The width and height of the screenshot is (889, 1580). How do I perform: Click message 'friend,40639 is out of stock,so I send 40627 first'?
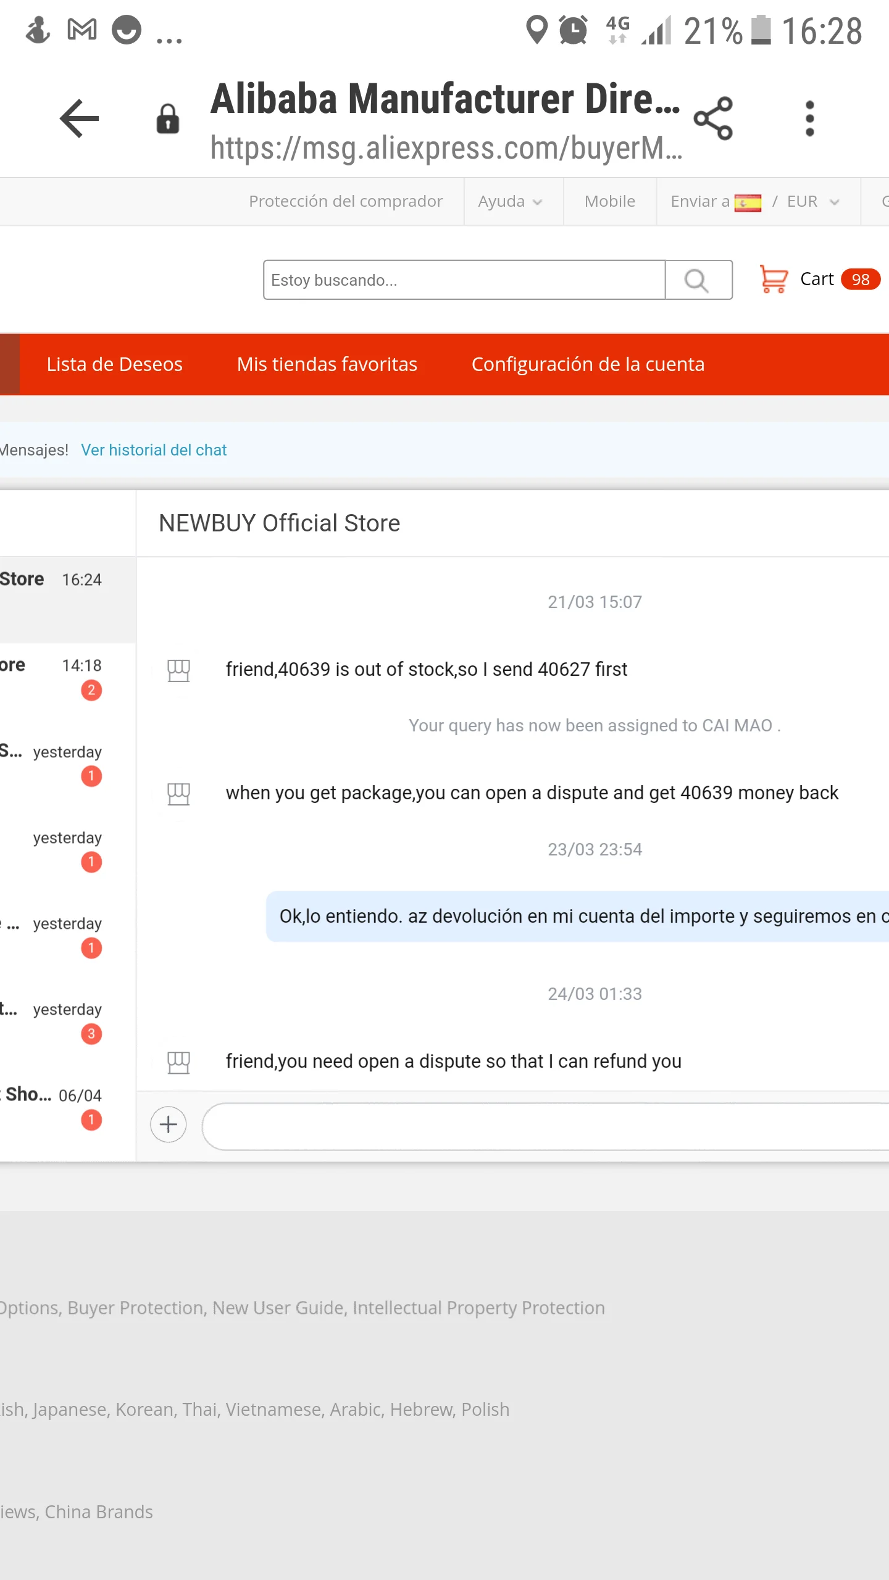click(427, 670)
